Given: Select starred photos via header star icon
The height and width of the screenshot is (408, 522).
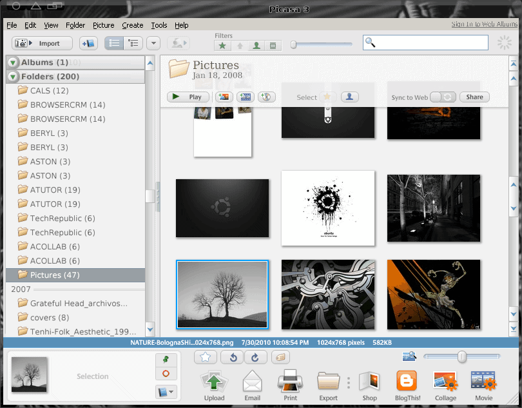Looking at the screenshot, I should click(x=327, y=97).
